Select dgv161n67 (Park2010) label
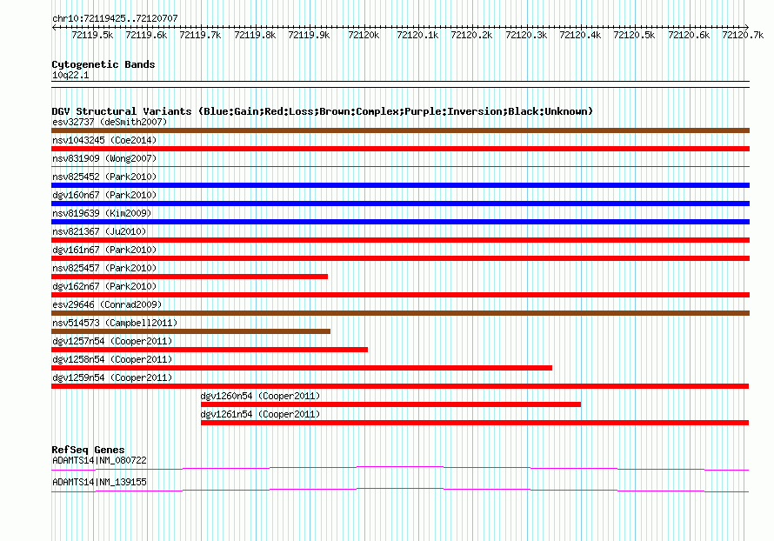 104,250
